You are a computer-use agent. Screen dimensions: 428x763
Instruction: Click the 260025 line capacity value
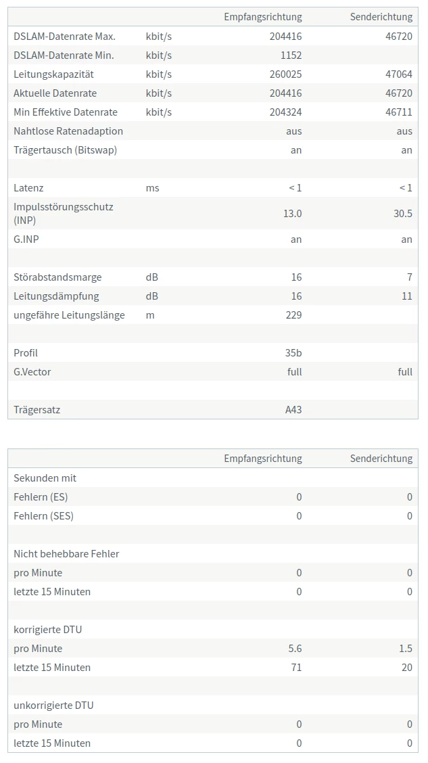pos(285,74)
